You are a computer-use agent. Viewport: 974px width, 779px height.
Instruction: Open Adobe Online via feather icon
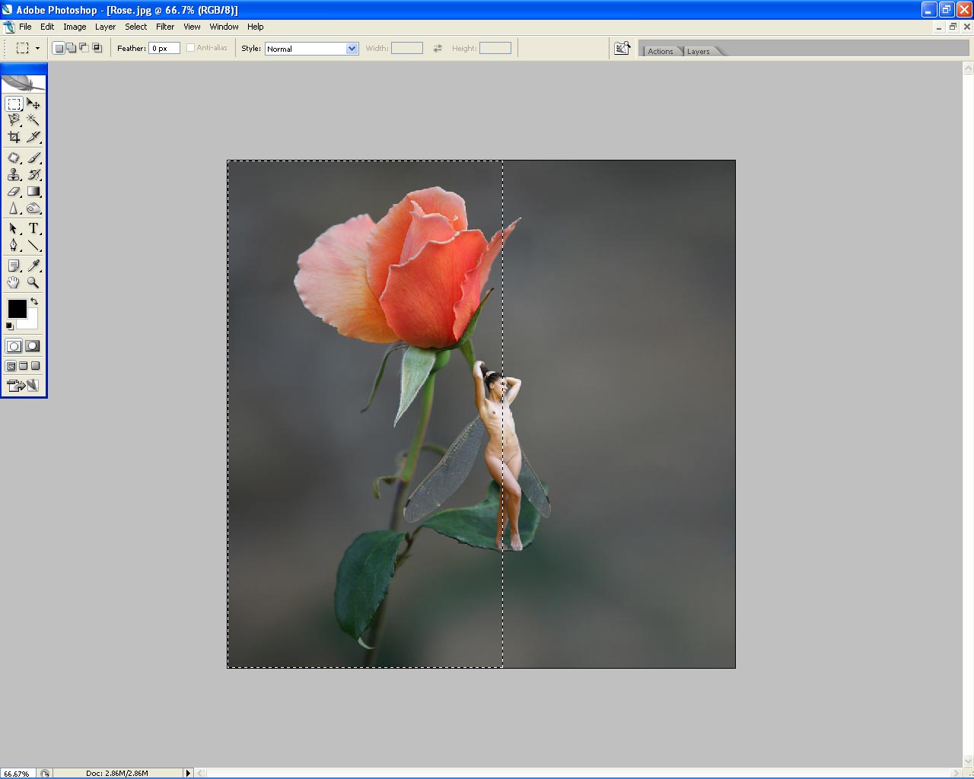pos(24,84)
